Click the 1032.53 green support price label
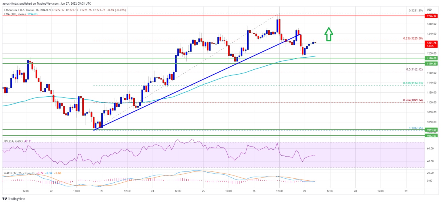 coord(432,135)
